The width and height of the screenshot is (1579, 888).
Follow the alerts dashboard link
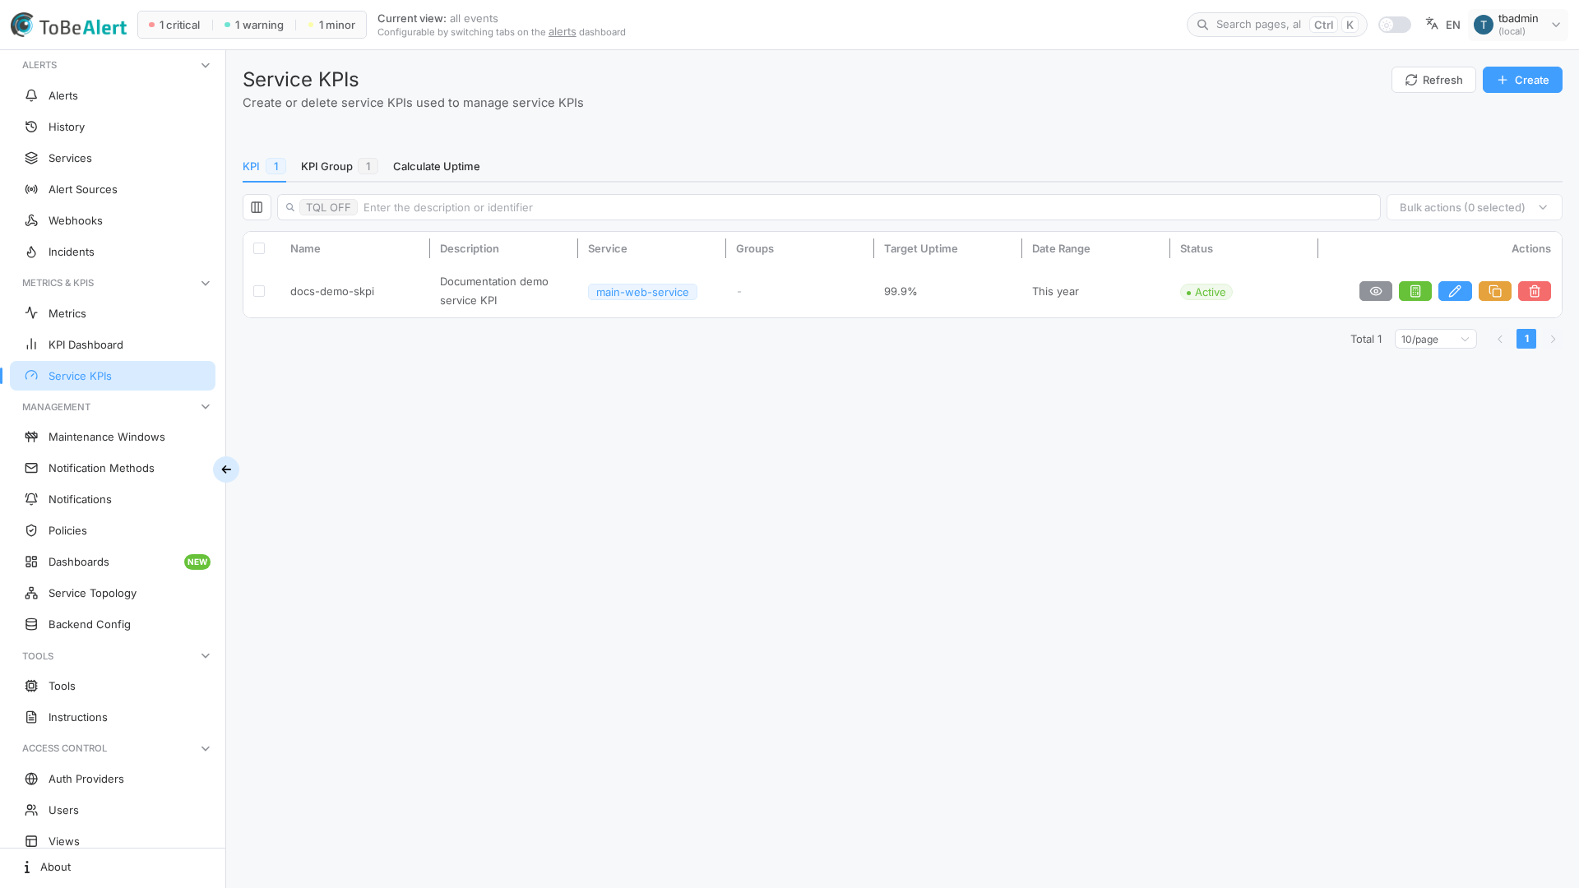tap(562, 32)
